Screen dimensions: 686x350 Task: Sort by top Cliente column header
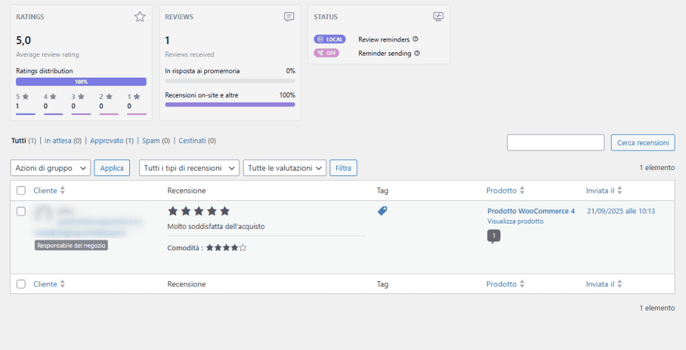(46, 191)
